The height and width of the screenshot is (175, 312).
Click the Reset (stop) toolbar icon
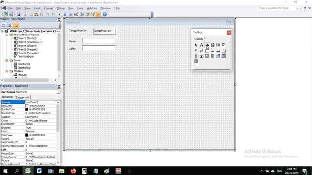[70, 14]
